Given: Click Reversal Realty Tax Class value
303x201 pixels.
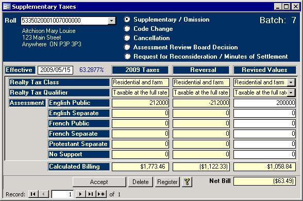Looking at the screenshot, I should 201,82.
